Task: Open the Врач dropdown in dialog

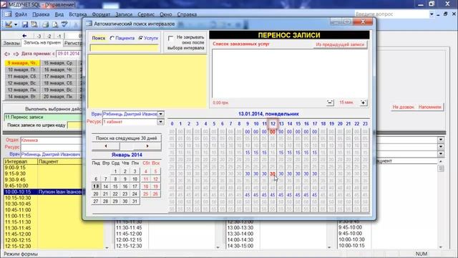Action: pos(160,114)
